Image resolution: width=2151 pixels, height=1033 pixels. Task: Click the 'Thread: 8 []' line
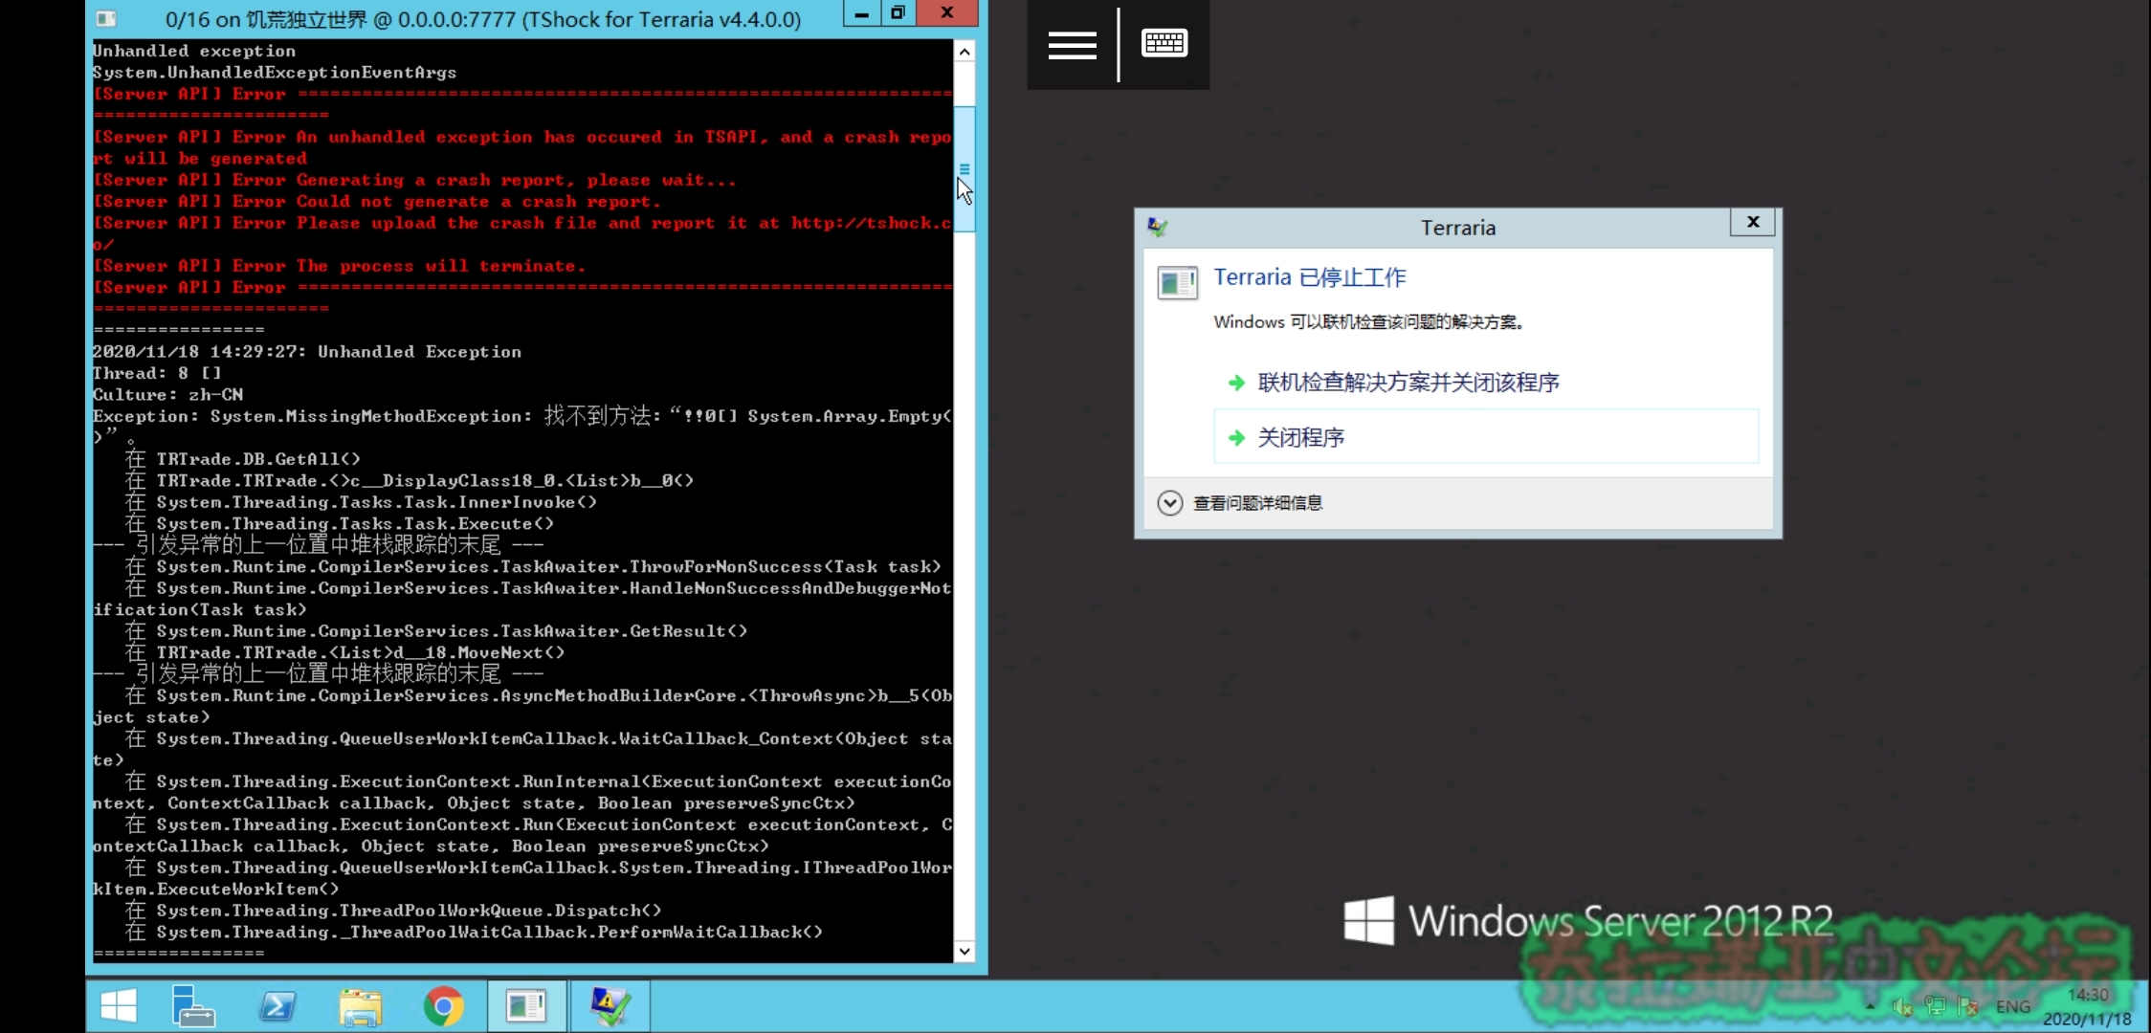[x=157, y=373]
